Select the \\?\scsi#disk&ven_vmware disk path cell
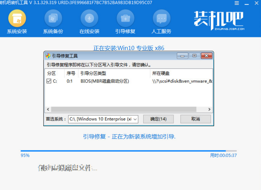The height and width of the screenshot is (190, 261). [x=182, y=81]
